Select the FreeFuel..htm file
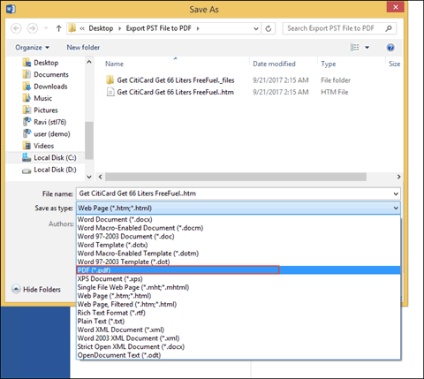The image size is (424, 379). coord(170,92)
